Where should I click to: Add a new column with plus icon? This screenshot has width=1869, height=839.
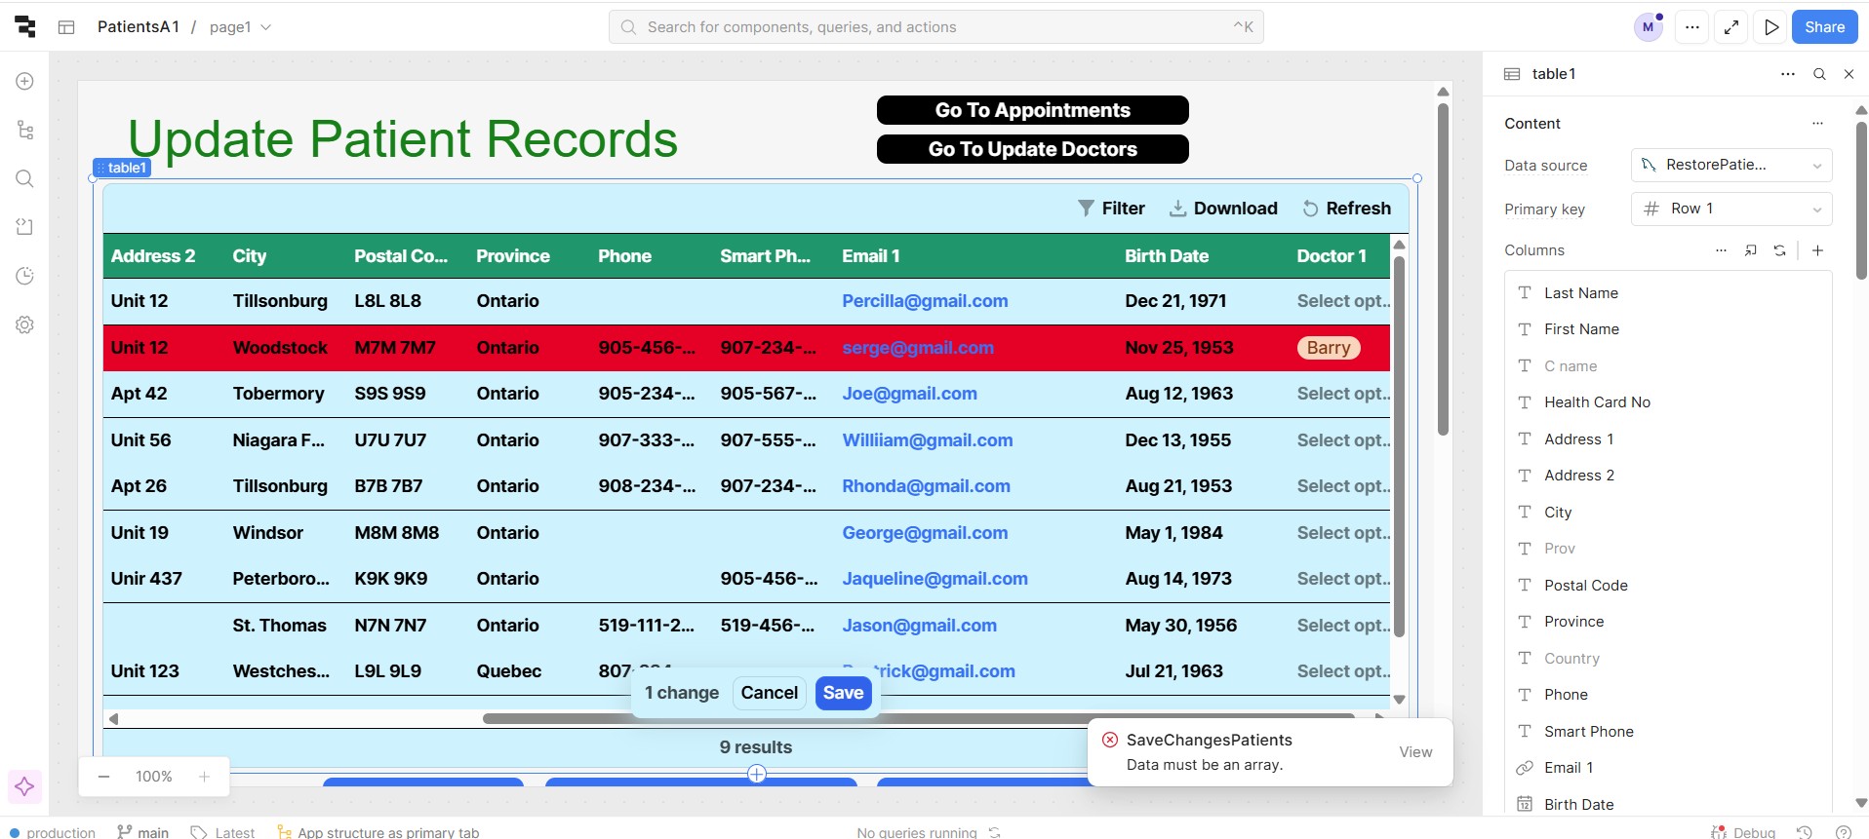[1817, 250]
